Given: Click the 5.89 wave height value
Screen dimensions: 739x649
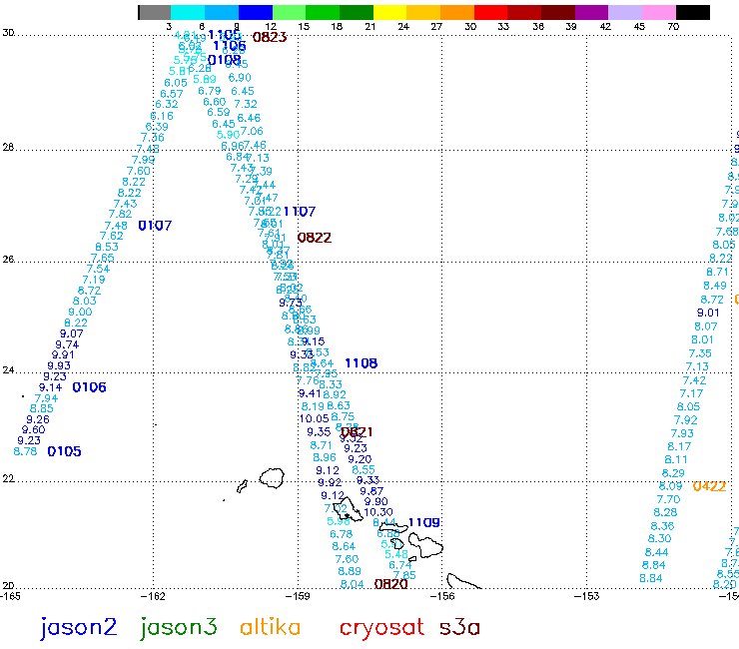Looking at the screenshot, I should [x=205, y=79].
